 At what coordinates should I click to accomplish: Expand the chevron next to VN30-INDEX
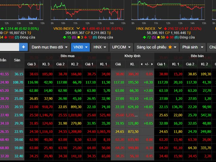point(78,29)
